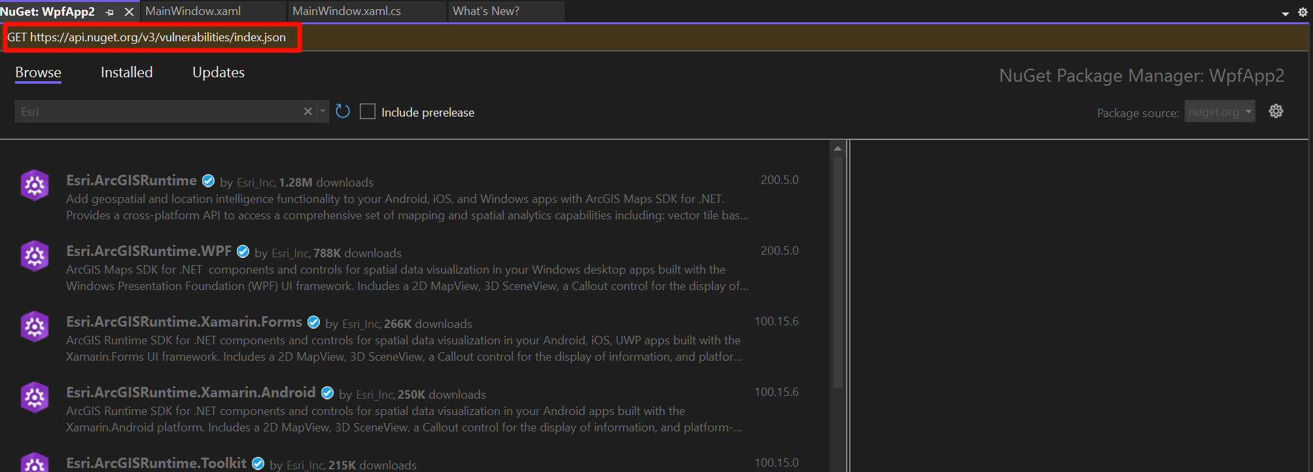Click verified badge beside Esri.ArcGISRuntime.WPF

coord(243,252)
